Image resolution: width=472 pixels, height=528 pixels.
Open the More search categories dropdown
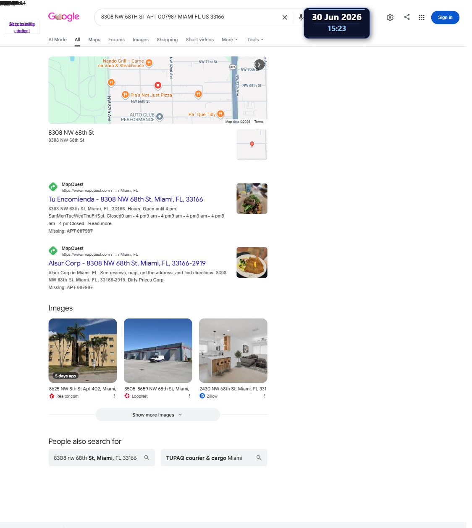[230, 40]
